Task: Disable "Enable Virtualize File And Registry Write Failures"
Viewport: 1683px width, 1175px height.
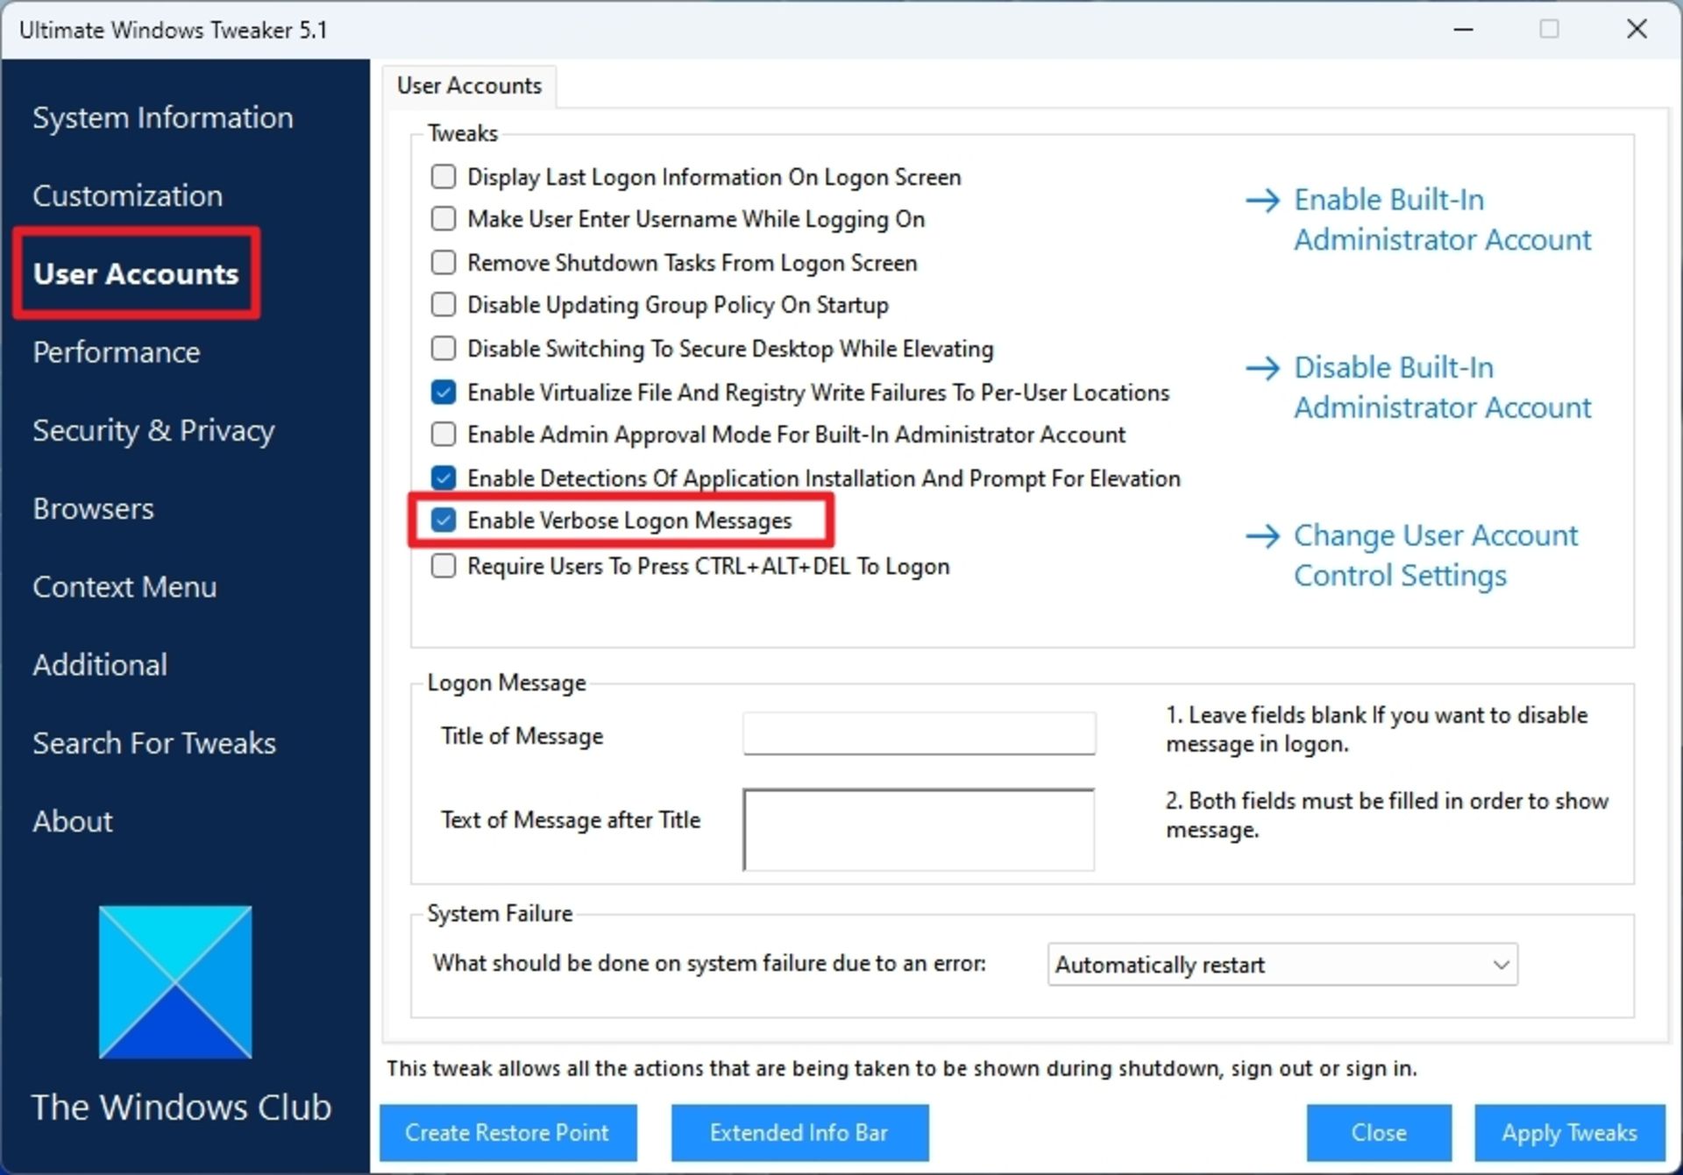Action: point(443,392)
